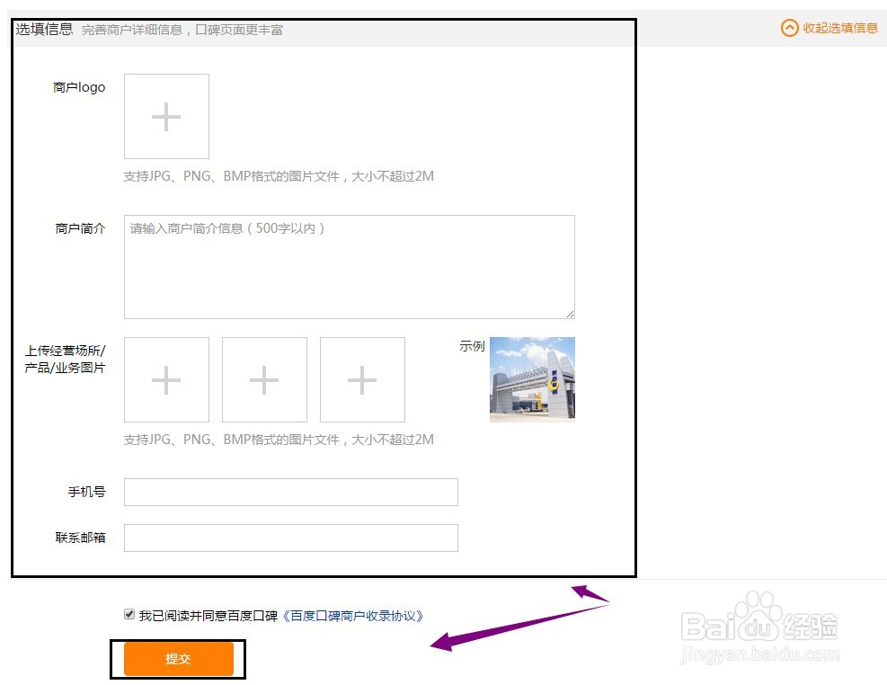This screenshot has width=887, height=685.
Task: Click the 示例 label text
Action: point(472,346)
